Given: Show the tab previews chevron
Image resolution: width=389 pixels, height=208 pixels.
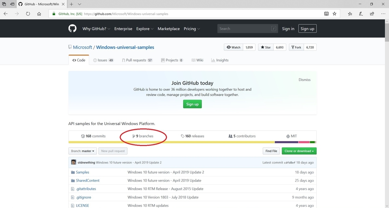Looking at the screenshot, I should tap(79, 4).
